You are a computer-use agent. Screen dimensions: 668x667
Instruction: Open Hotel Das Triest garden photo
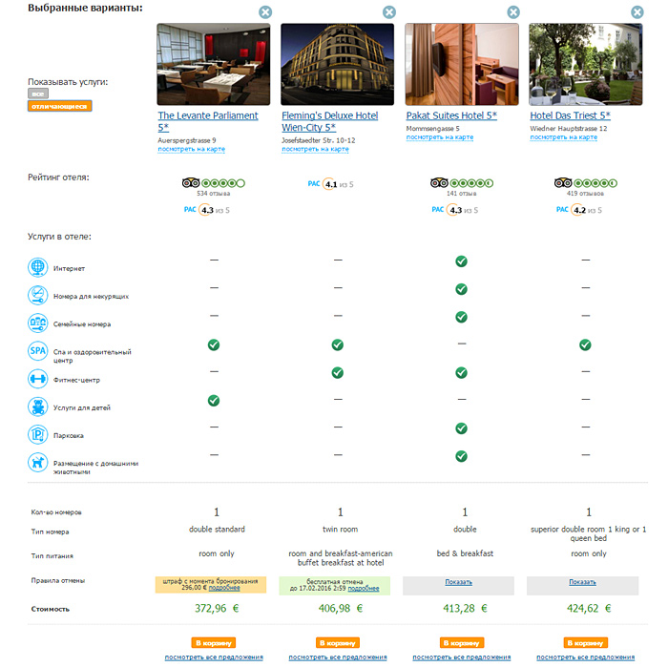click(x=586, y=64)
